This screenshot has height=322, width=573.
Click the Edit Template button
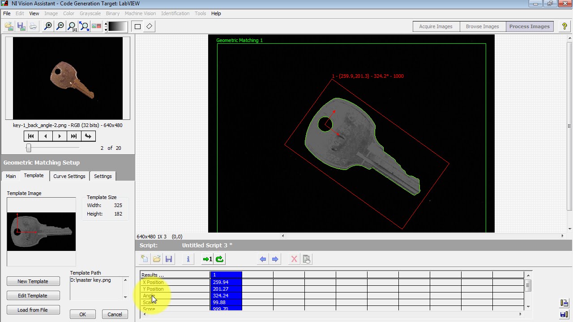click(x=33, y=296)
